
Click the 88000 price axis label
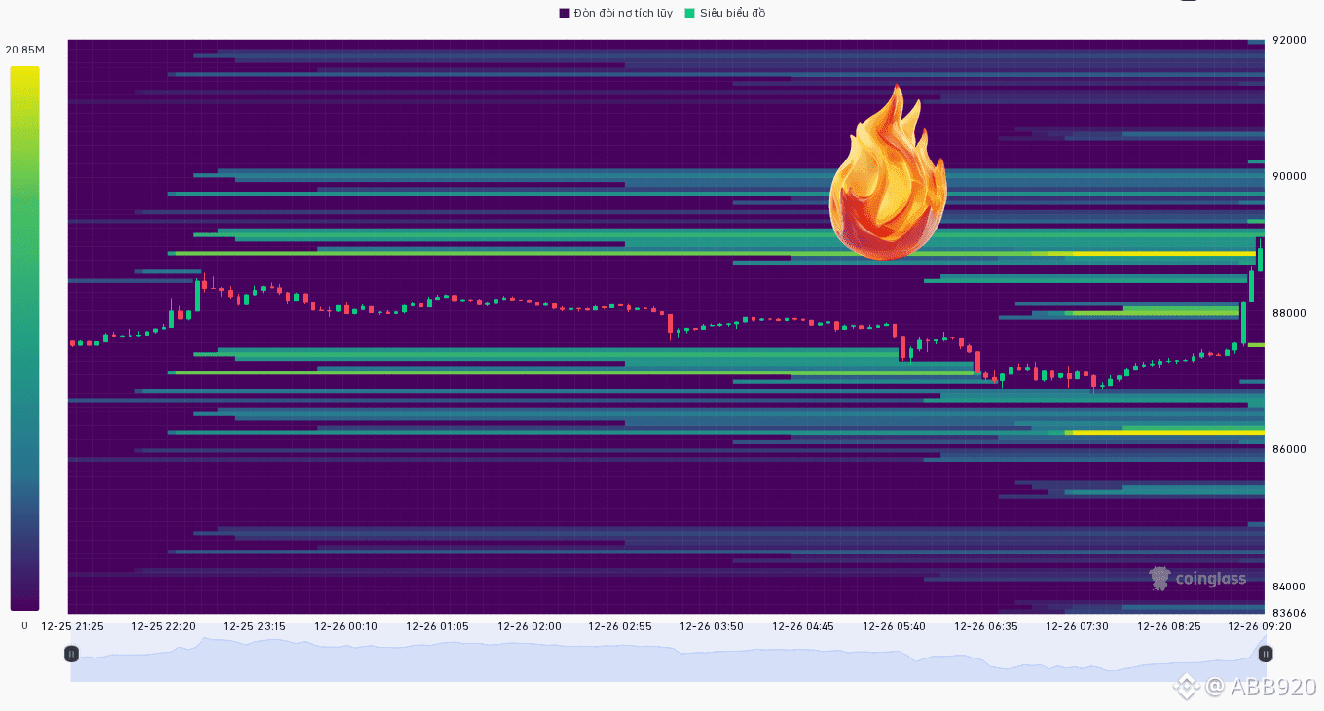coord(1290,313)
